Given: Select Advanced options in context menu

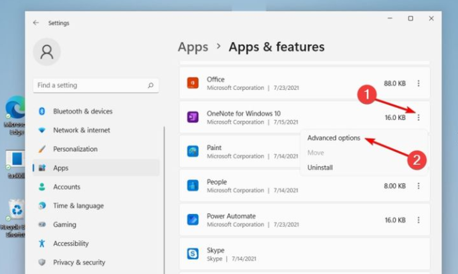Looking at the screenshot, I should 334,138.
